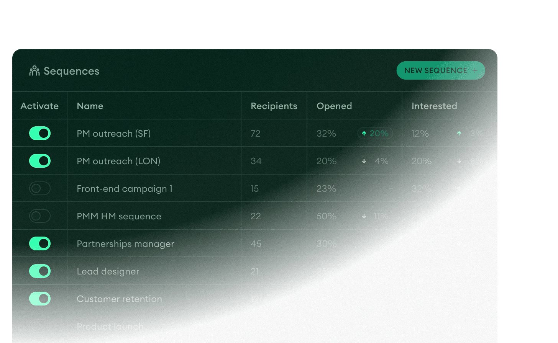Viewport: 558px width, 343px height.
Task: Sort by the Opened column header
Action: coord(334,106)
